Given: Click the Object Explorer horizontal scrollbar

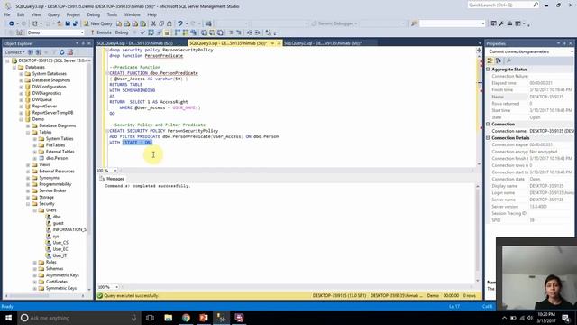Looking at the screenshot, I should [x=44, y=295].
